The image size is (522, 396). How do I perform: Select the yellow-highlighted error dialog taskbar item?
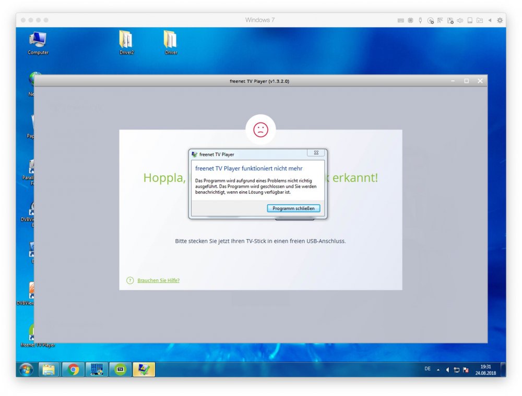[x=144, y=369]
